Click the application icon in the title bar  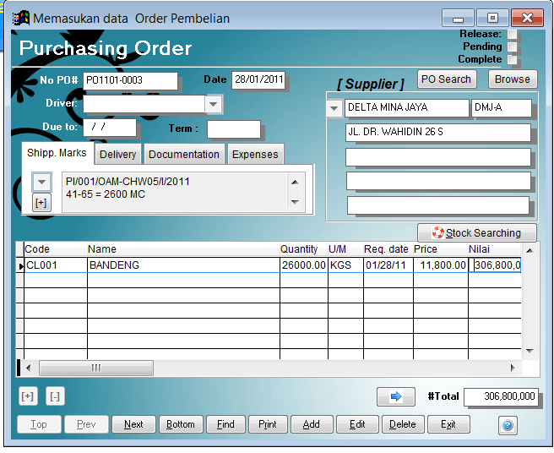(21, 18)
